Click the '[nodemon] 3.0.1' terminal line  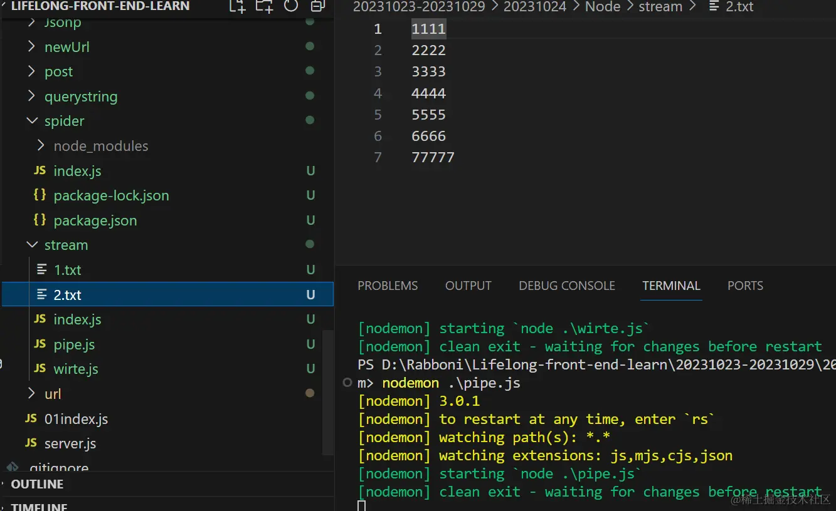pos(419,401)
